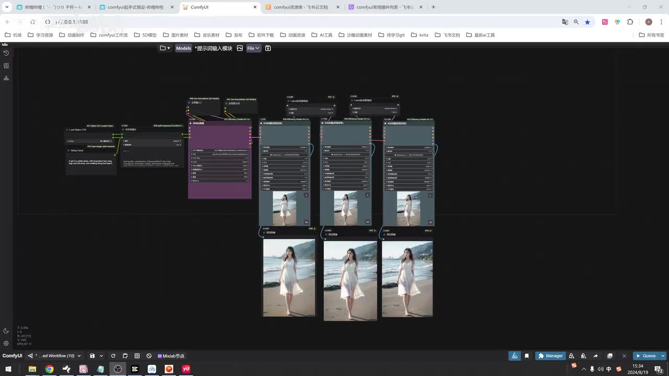Open the krita bookmark folder
The image size is (669, 376).
point(419,35)
